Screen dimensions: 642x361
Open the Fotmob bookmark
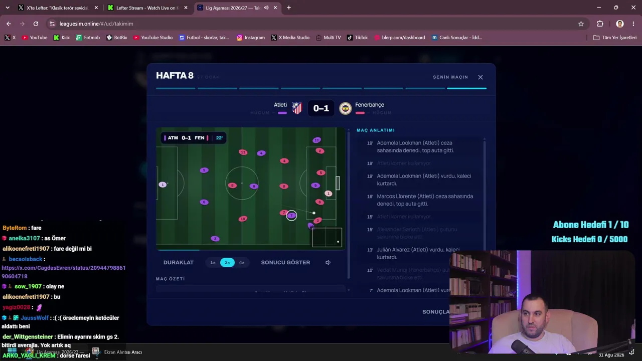(88, 38)
